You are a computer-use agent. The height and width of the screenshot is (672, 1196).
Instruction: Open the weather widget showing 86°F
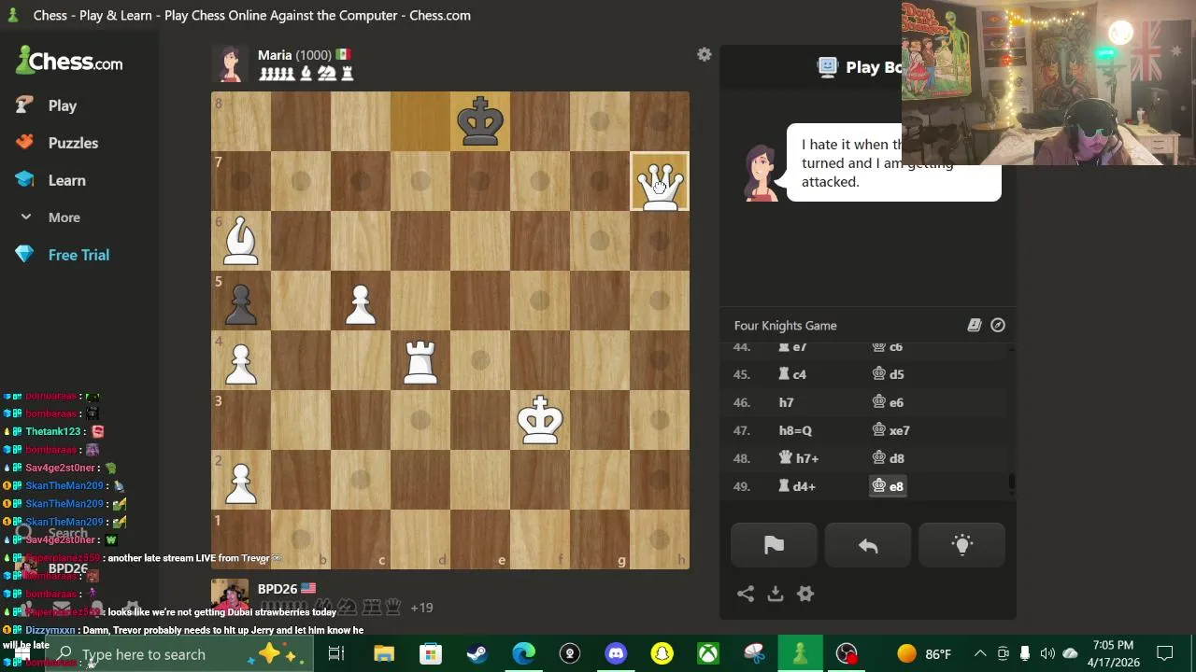click(923, 654)
